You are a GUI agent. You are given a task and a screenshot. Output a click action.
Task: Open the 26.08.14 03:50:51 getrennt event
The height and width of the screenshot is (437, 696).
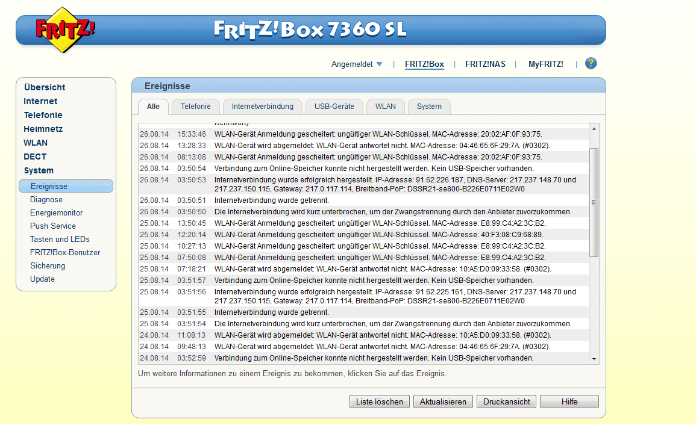coord(363,200)
